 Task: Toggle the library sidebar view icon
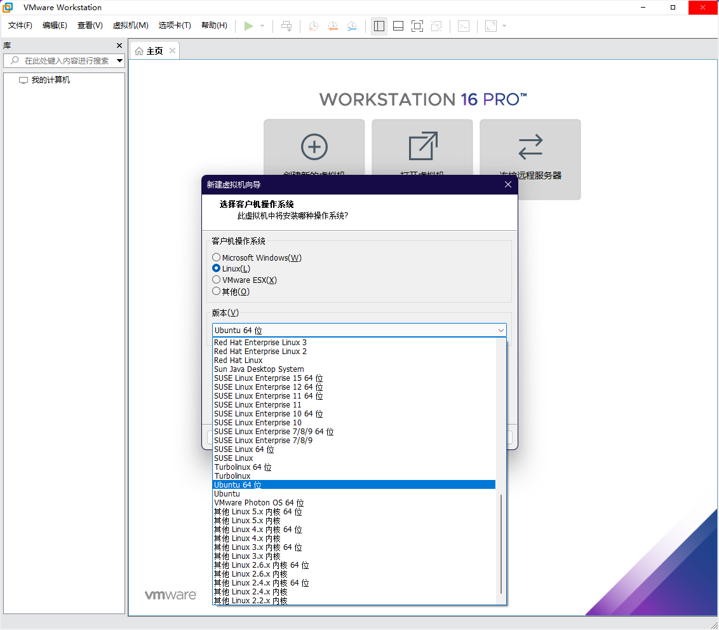click(379, 26)
